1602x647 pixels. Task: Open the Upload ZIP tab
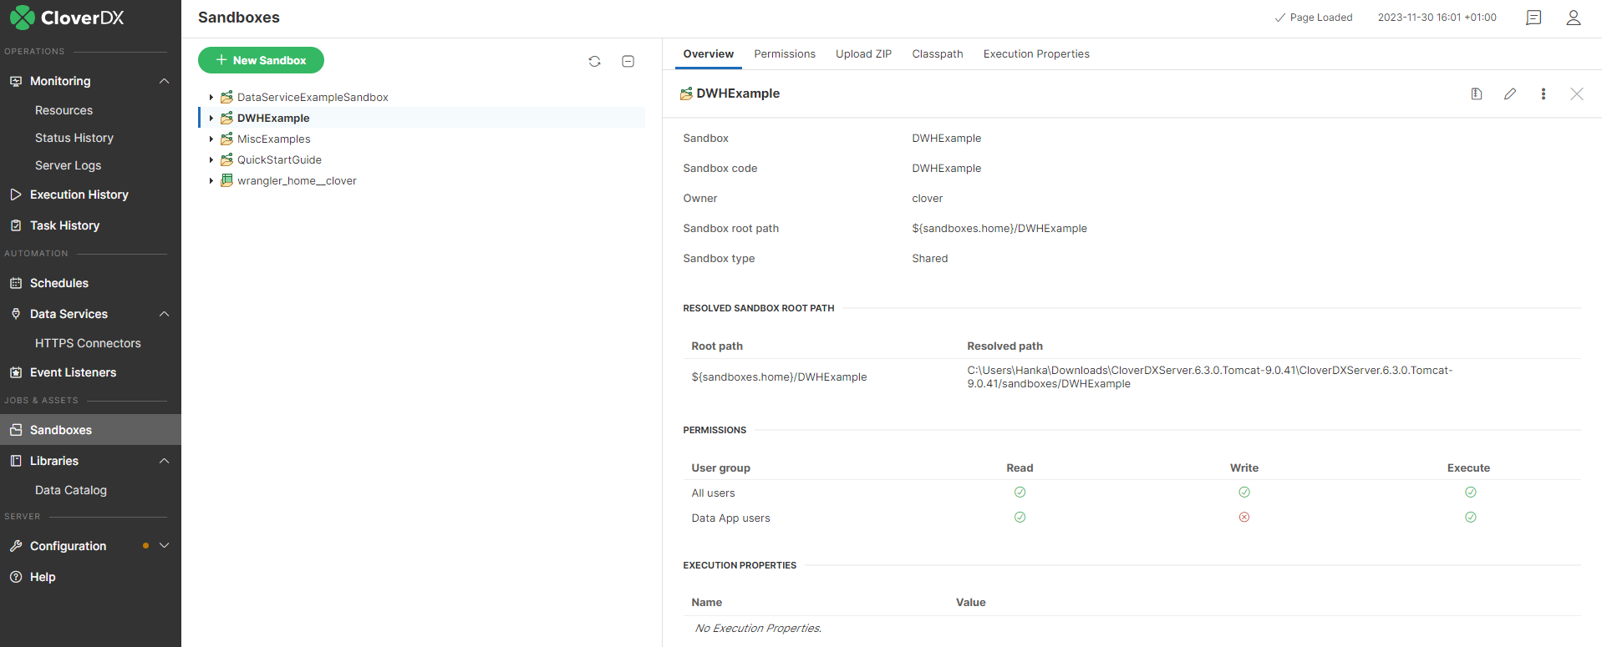(863, 54)
